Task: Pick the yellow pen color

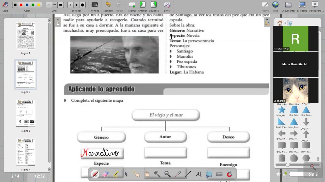Action: pyautogui.click(x=39, y=5)
